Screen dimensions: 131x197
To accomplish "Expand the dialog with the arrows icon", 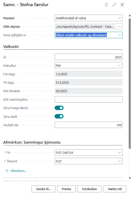I will (x=114, y=5).
